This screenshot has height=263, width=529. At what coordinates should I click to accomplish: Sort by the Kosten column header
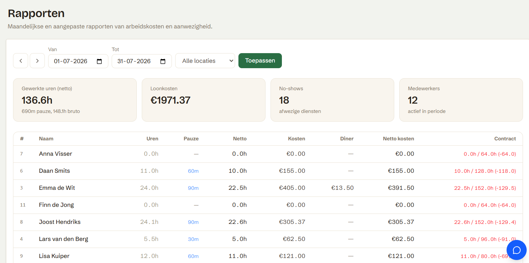pos(297,139)
